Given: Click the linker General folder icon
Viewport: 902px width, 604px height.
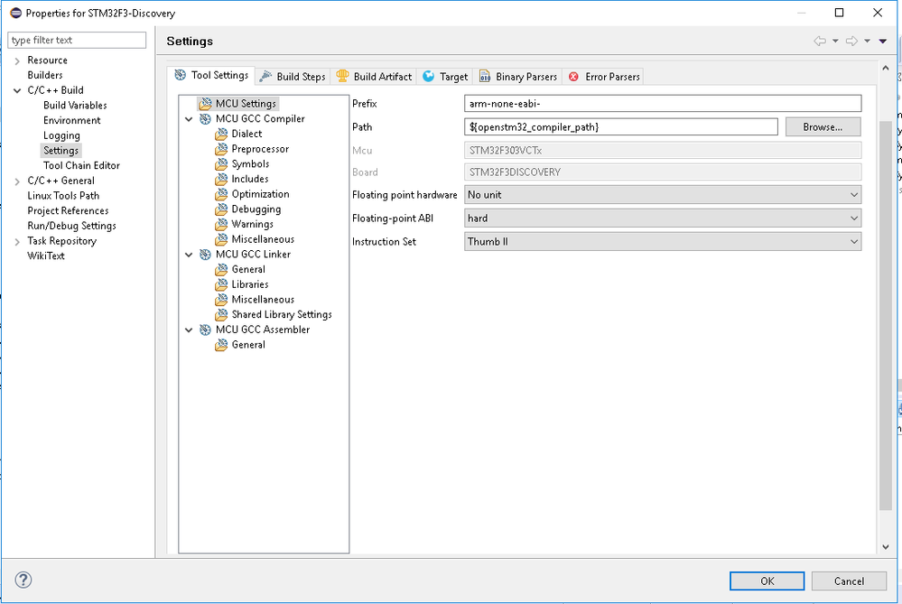Looking at the screenshot, I should [221, 269].
